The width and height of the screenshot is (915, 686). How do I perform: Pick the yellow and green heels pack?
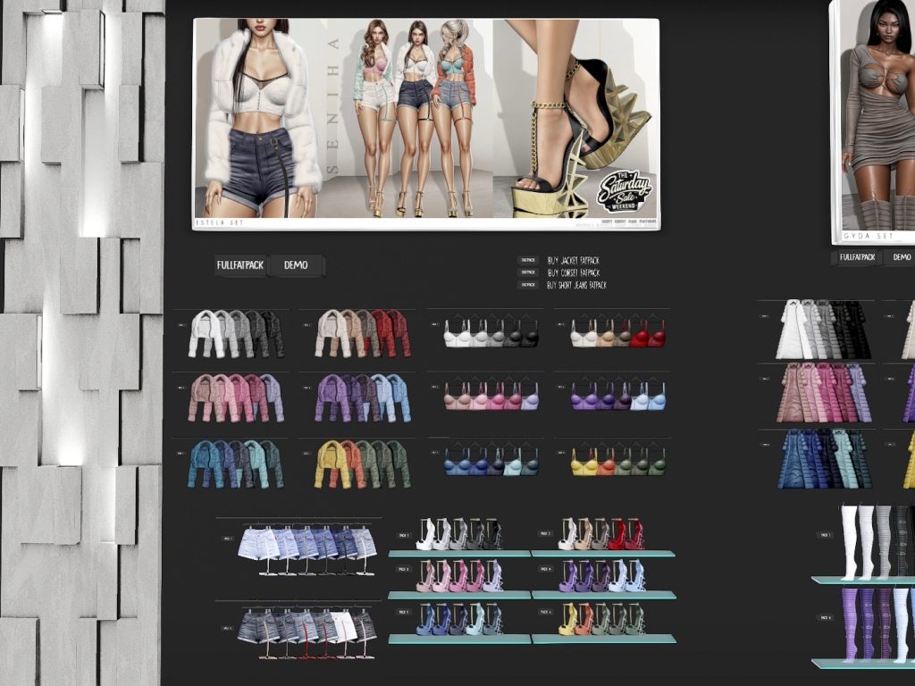tap(602, 619)
